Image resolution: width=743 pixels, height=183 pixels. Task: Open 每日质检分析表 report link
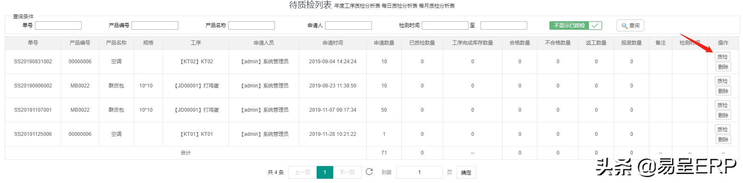[x=399, y=6]
